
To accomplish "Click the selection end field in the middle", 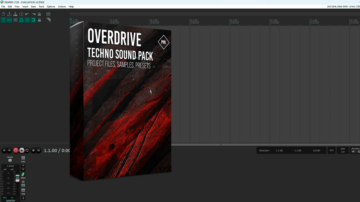I will pyautogui.click(x=298, y=150).
